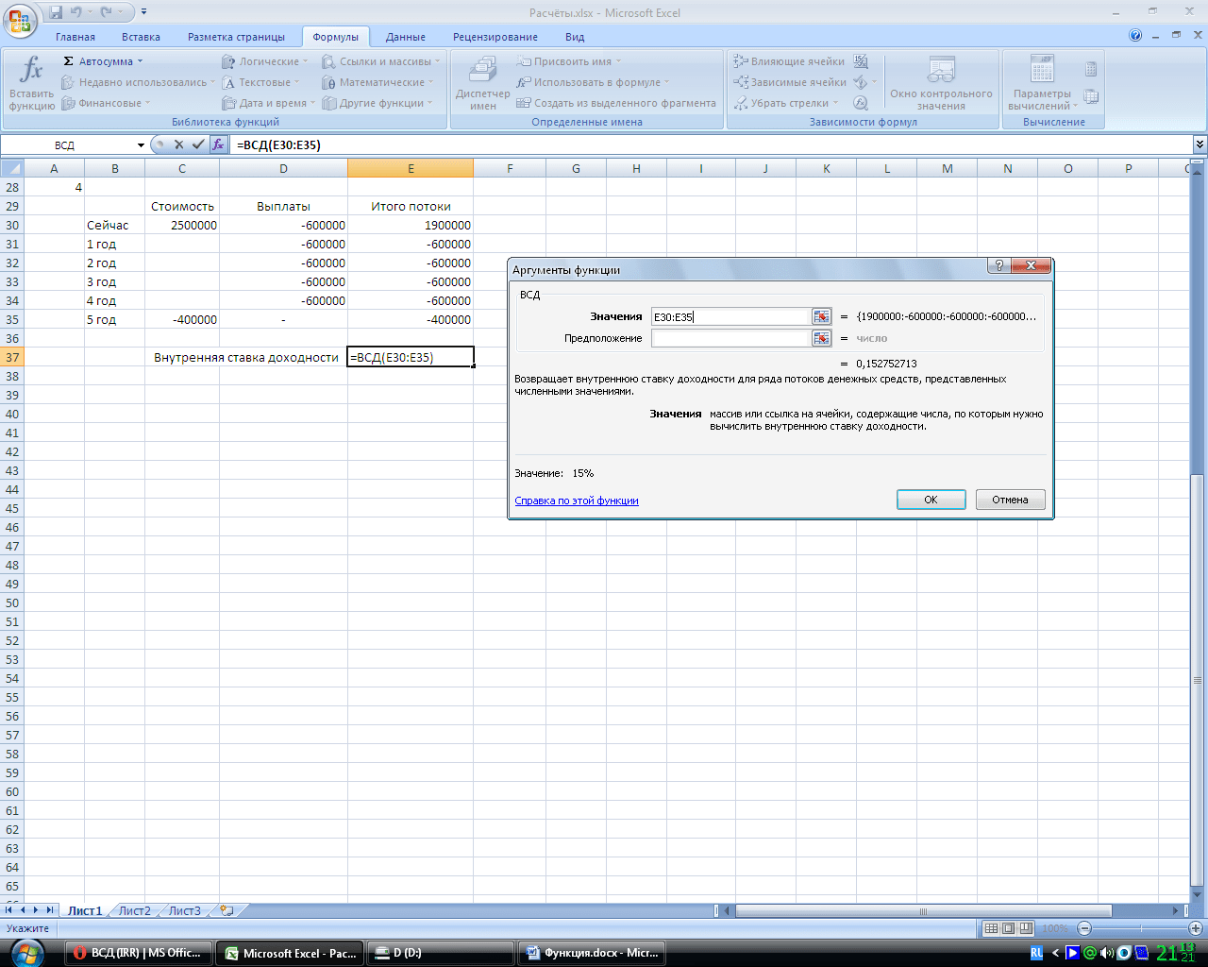Click the Вставить функцию fx ribbon button

(x=31, y=83)
